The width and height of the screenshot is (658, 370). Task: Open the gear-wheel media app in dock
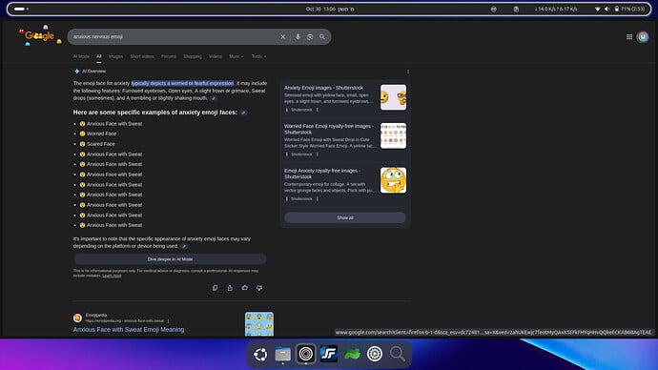pos(375,354)
